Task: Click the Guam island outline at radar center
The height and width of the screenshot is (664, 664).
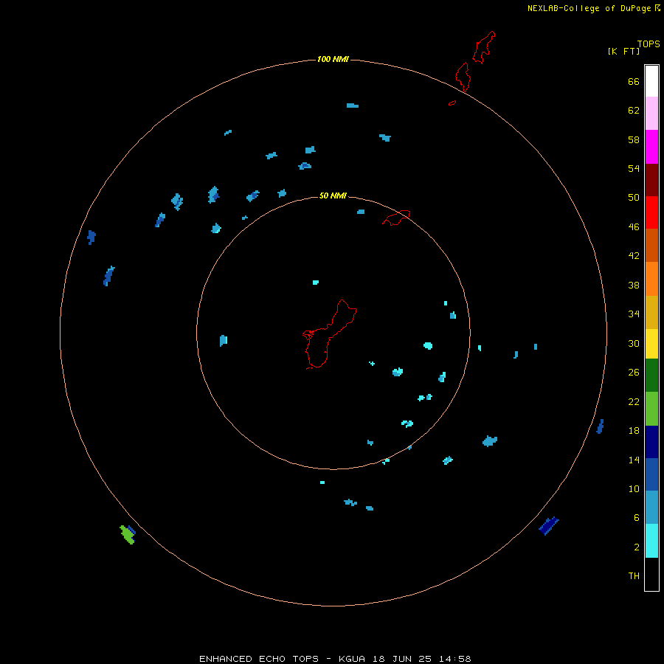Action: (329, 334)
